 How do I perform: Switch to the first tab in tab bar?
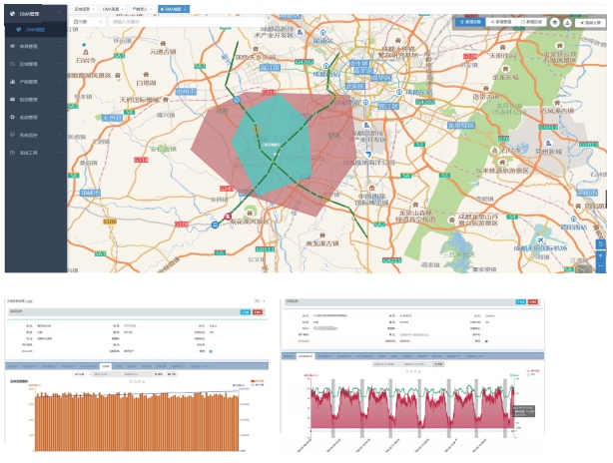click(x=83, y=7)
